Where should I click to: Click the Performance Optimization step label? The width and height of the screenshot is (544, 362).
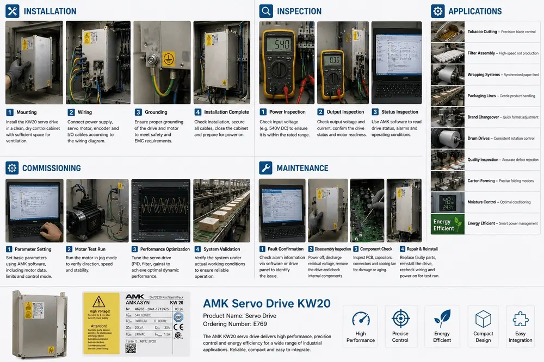(x=165, y=249)
